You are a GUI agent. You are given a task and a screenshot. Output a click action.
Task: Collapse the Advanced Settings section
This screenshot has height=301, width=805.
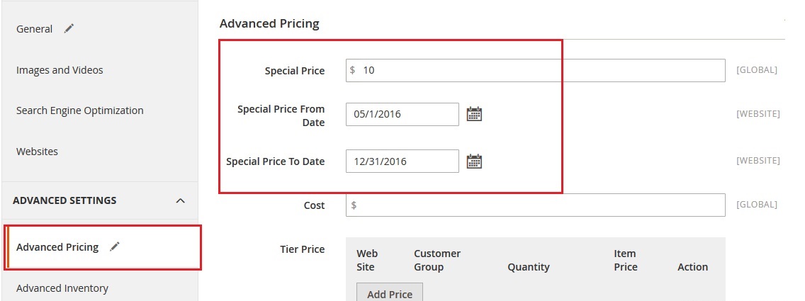pos(180,201)
